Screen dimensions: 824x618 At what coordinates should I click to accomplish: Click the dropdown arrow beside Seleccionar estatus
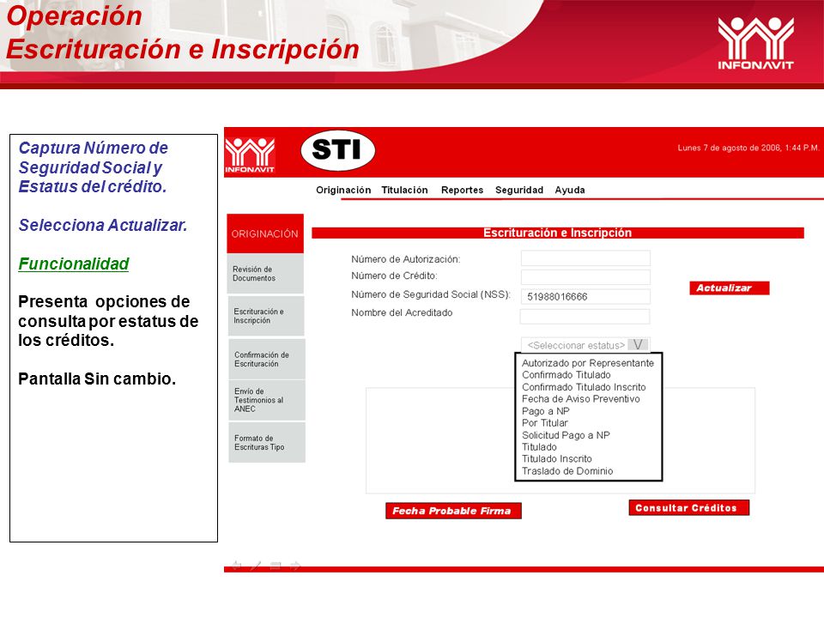[x=638, y=345]
